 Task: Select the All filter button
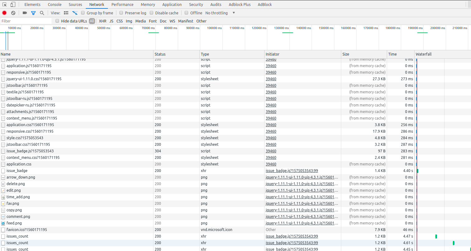click(x=92, y=21)
